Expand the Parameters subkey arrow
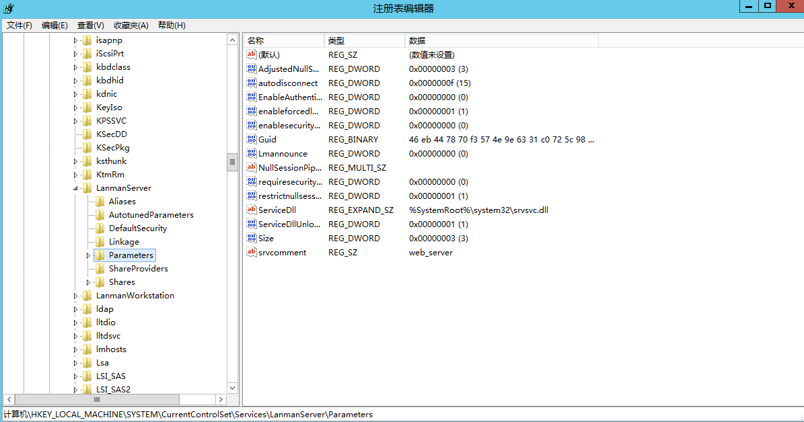This screenshot has width=804, height=422. [x=88, y=255]
